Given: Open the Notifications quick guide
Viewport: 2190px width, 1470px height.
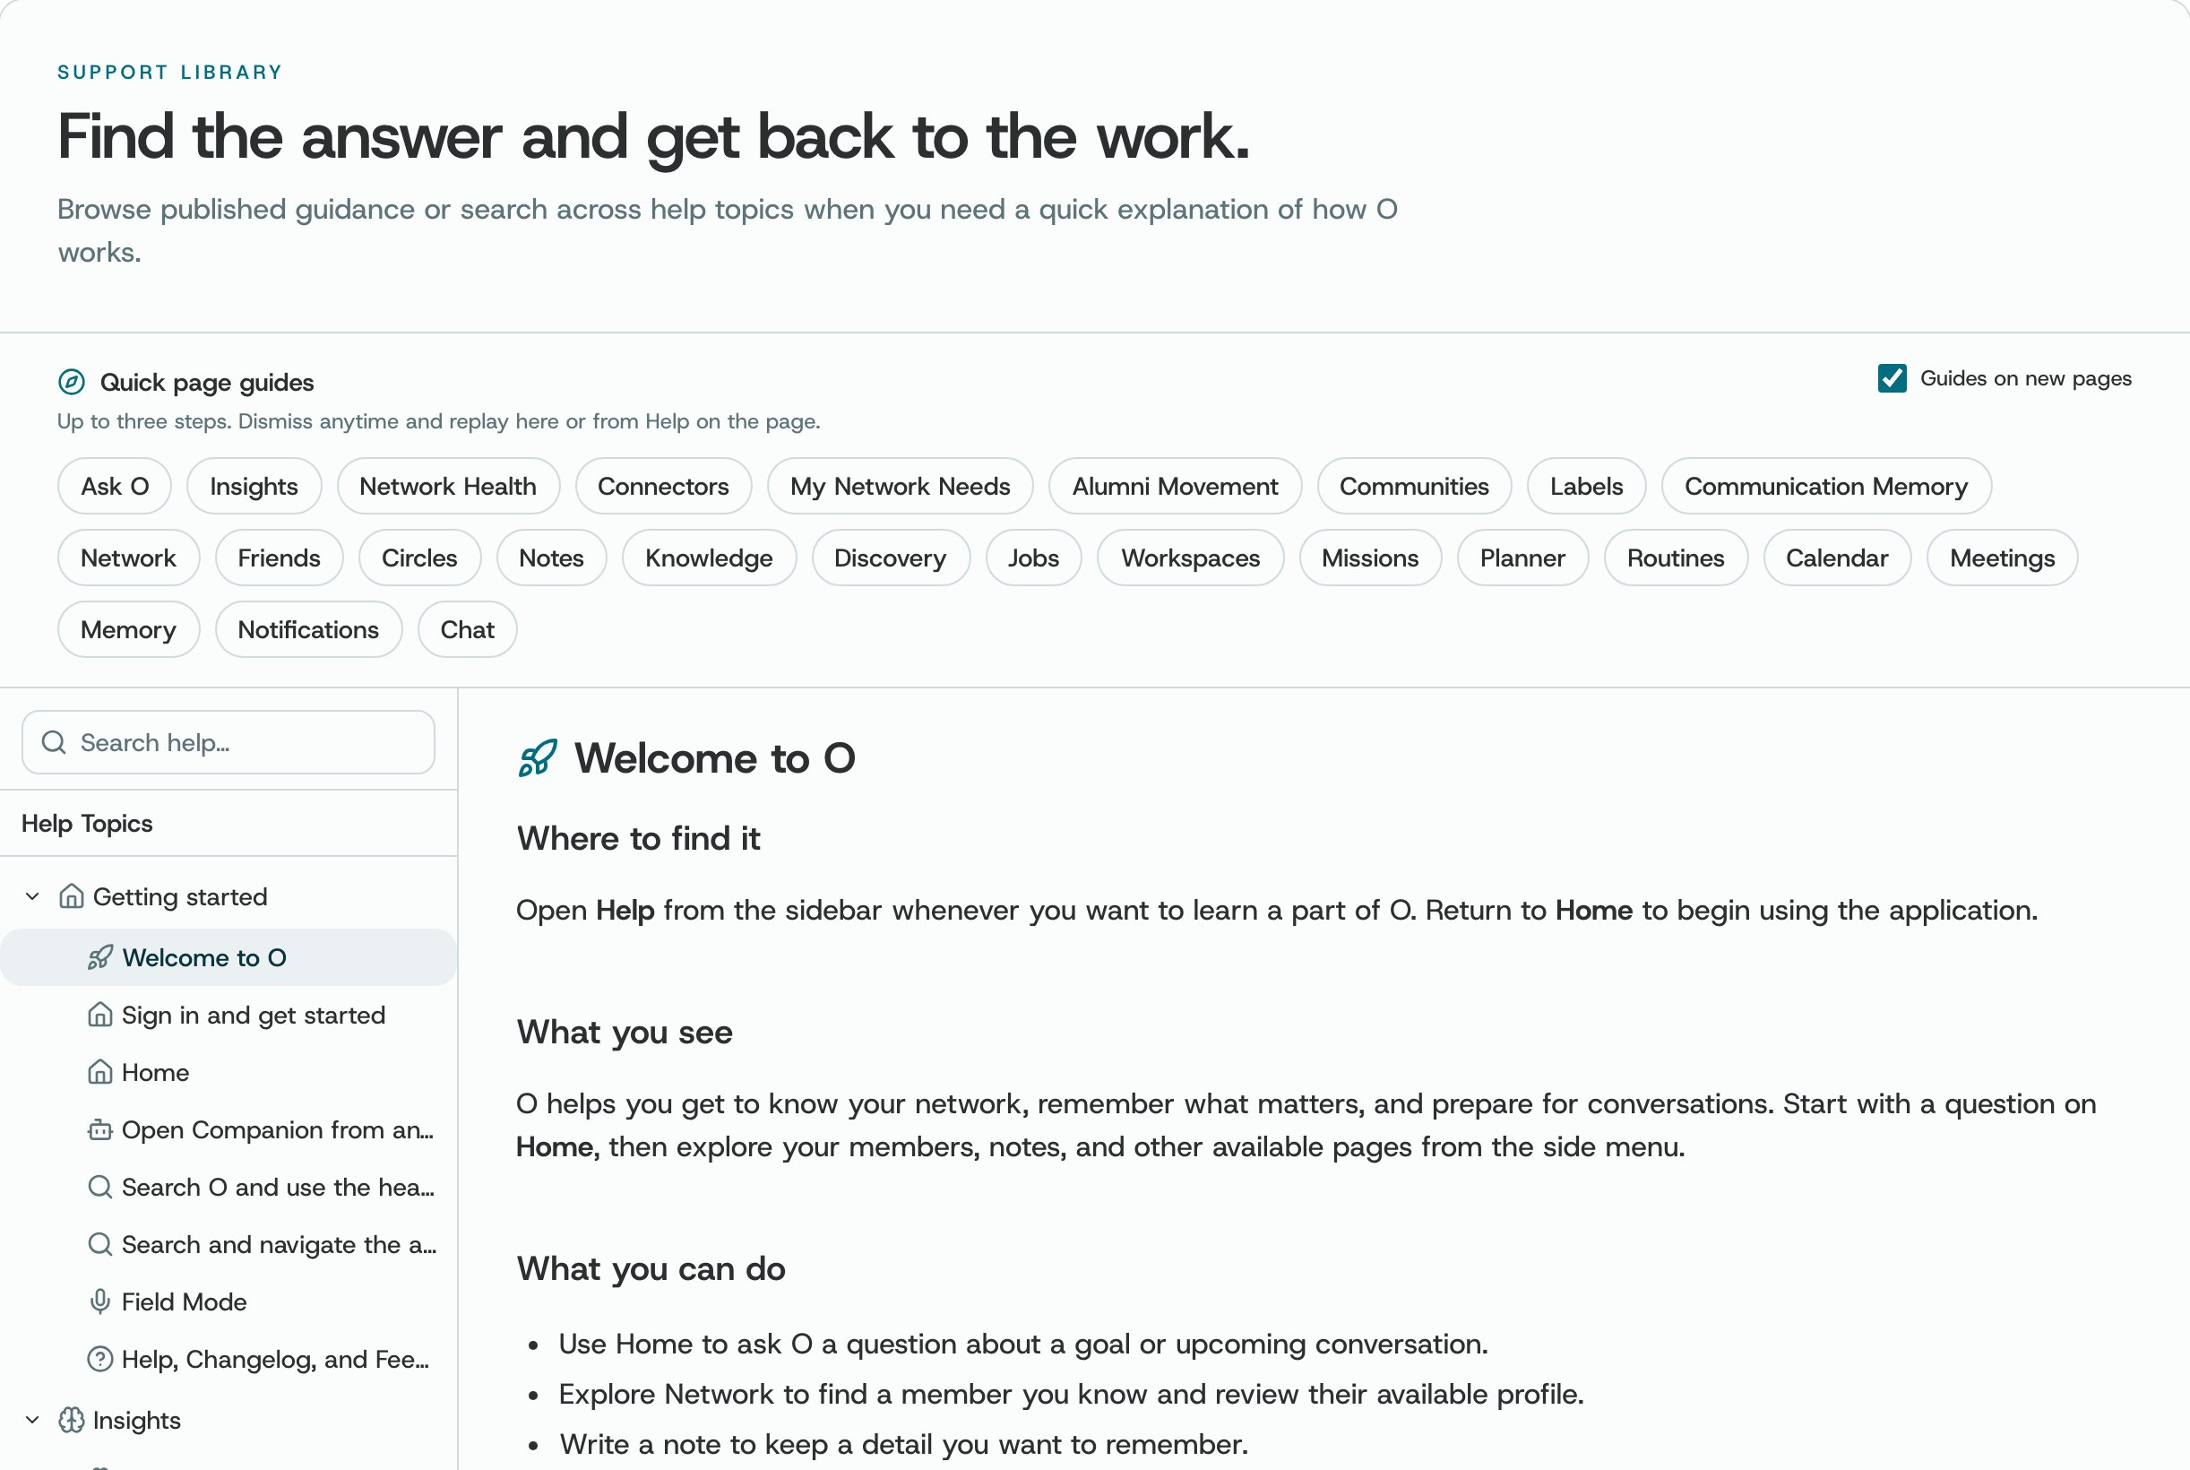Looking at the screenshot, I should point(308,630).
